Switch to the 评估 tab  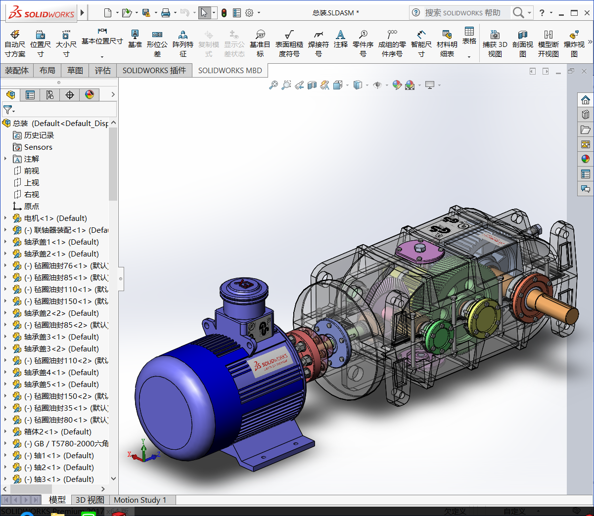103,71
